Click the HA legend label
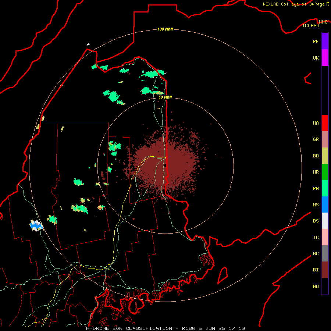Viewport: 331px width, 331px height. coord(316,123)
